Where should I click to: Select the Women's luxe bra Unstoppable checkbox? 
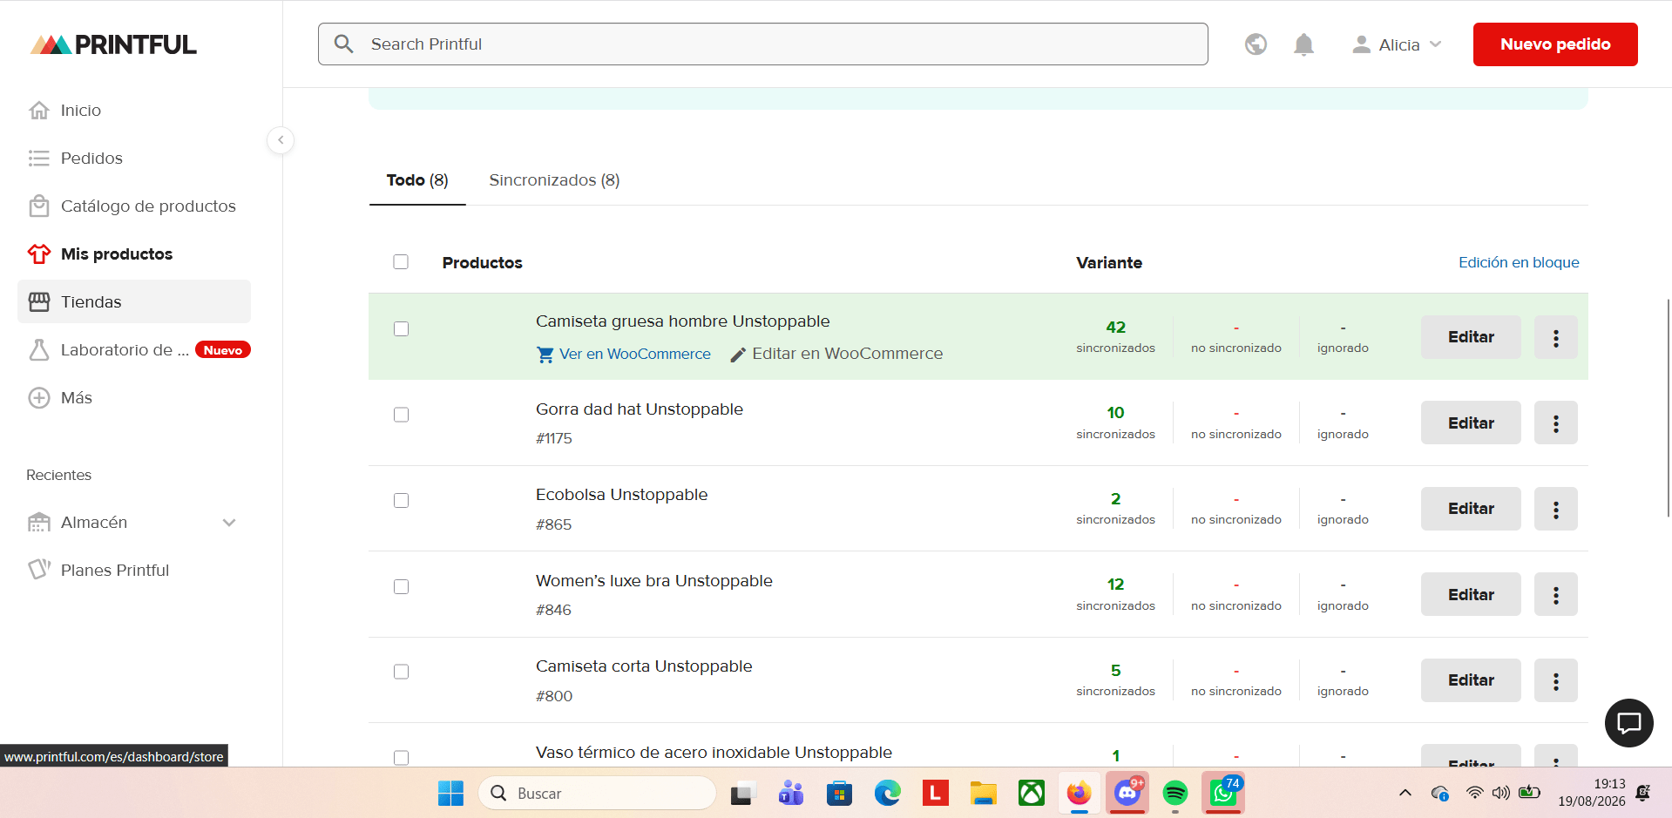tap(401, 586)
